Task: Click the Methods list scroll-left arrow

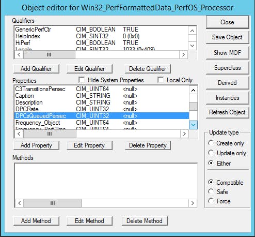Action: [x=19, y=203]
